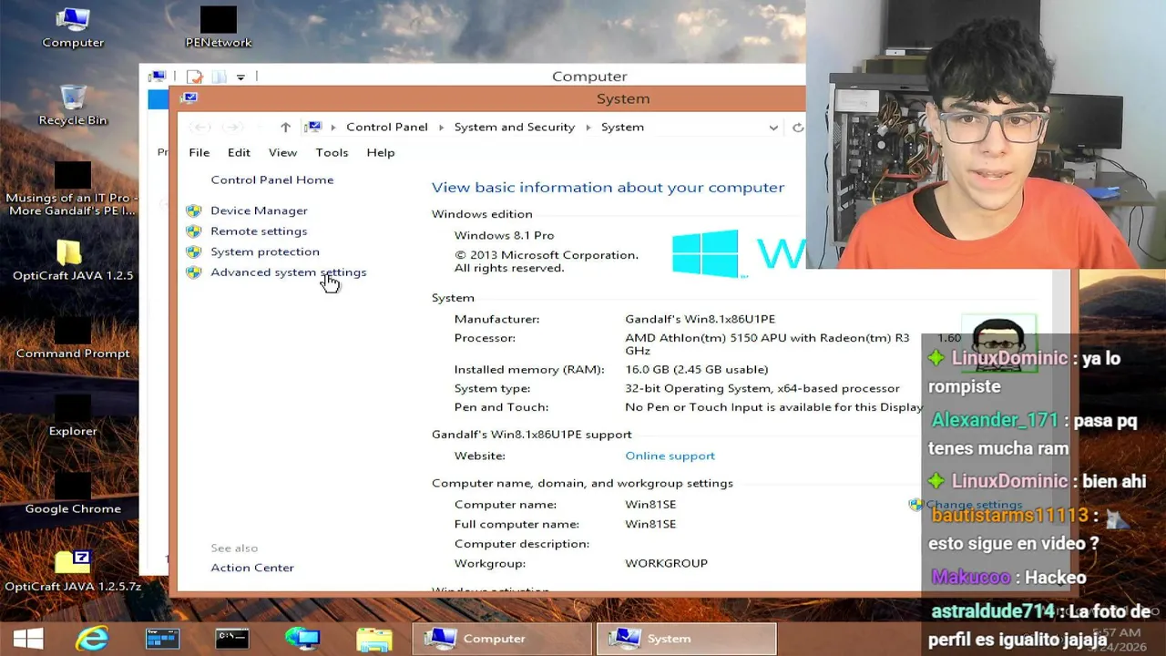Open Remote settings link
This screenshot has height=656, width=1166.
pyautogui.click(x=259, y=231)
